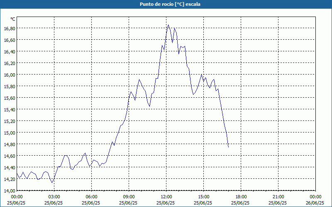
Task: Click the 26/06/25 date label
Action: [315, 203]
